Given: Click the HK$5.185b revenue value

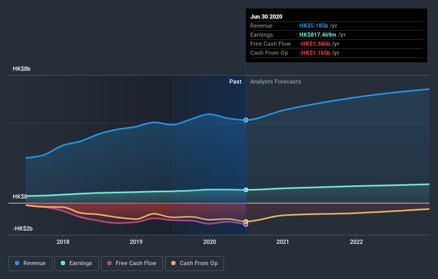Looking at the screenshot, I should [314, 26].
